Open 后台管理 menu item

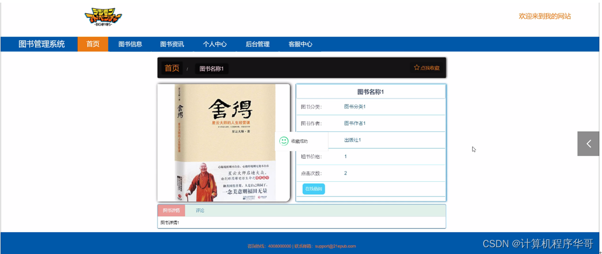click(258, 44)
